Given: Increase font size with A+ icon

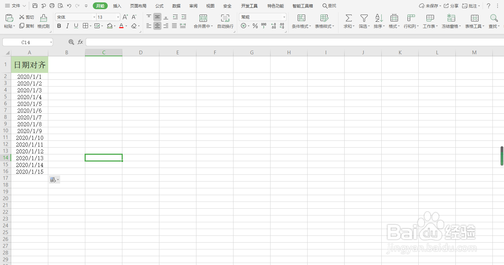Looking at the screenshot, I should [x=125, y=17].
